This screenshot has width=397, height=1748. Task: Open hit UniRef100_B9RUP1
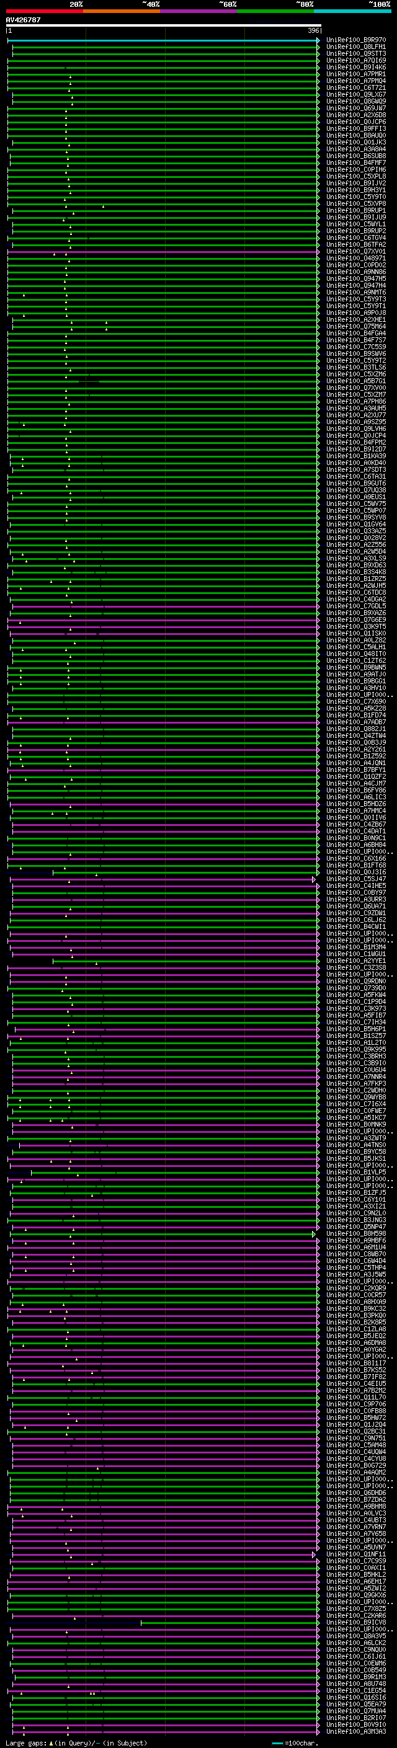tap(355, 210)
